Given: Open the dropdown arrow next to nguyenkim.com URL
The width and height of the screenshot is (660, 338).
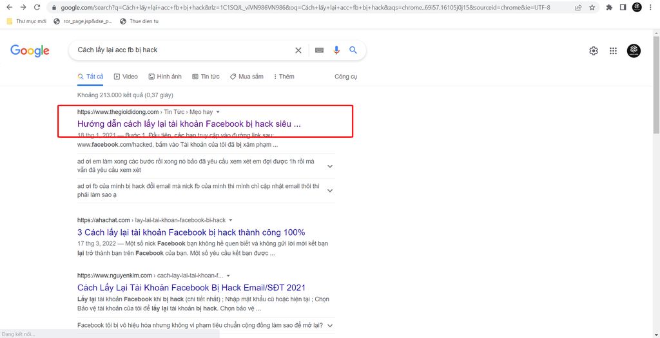Looking at the screenshot, I should [228, 276].
